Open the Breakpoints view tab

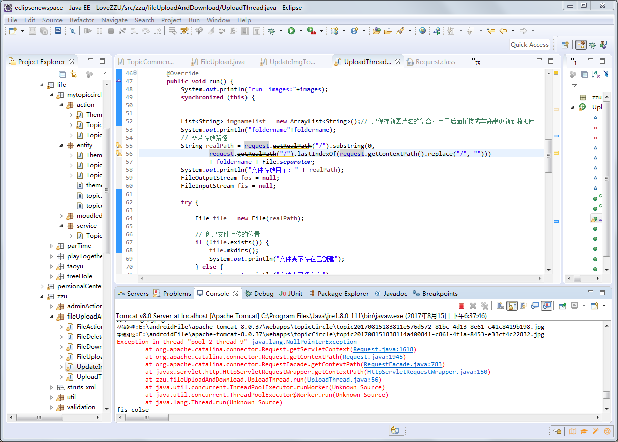click(435, 293)
